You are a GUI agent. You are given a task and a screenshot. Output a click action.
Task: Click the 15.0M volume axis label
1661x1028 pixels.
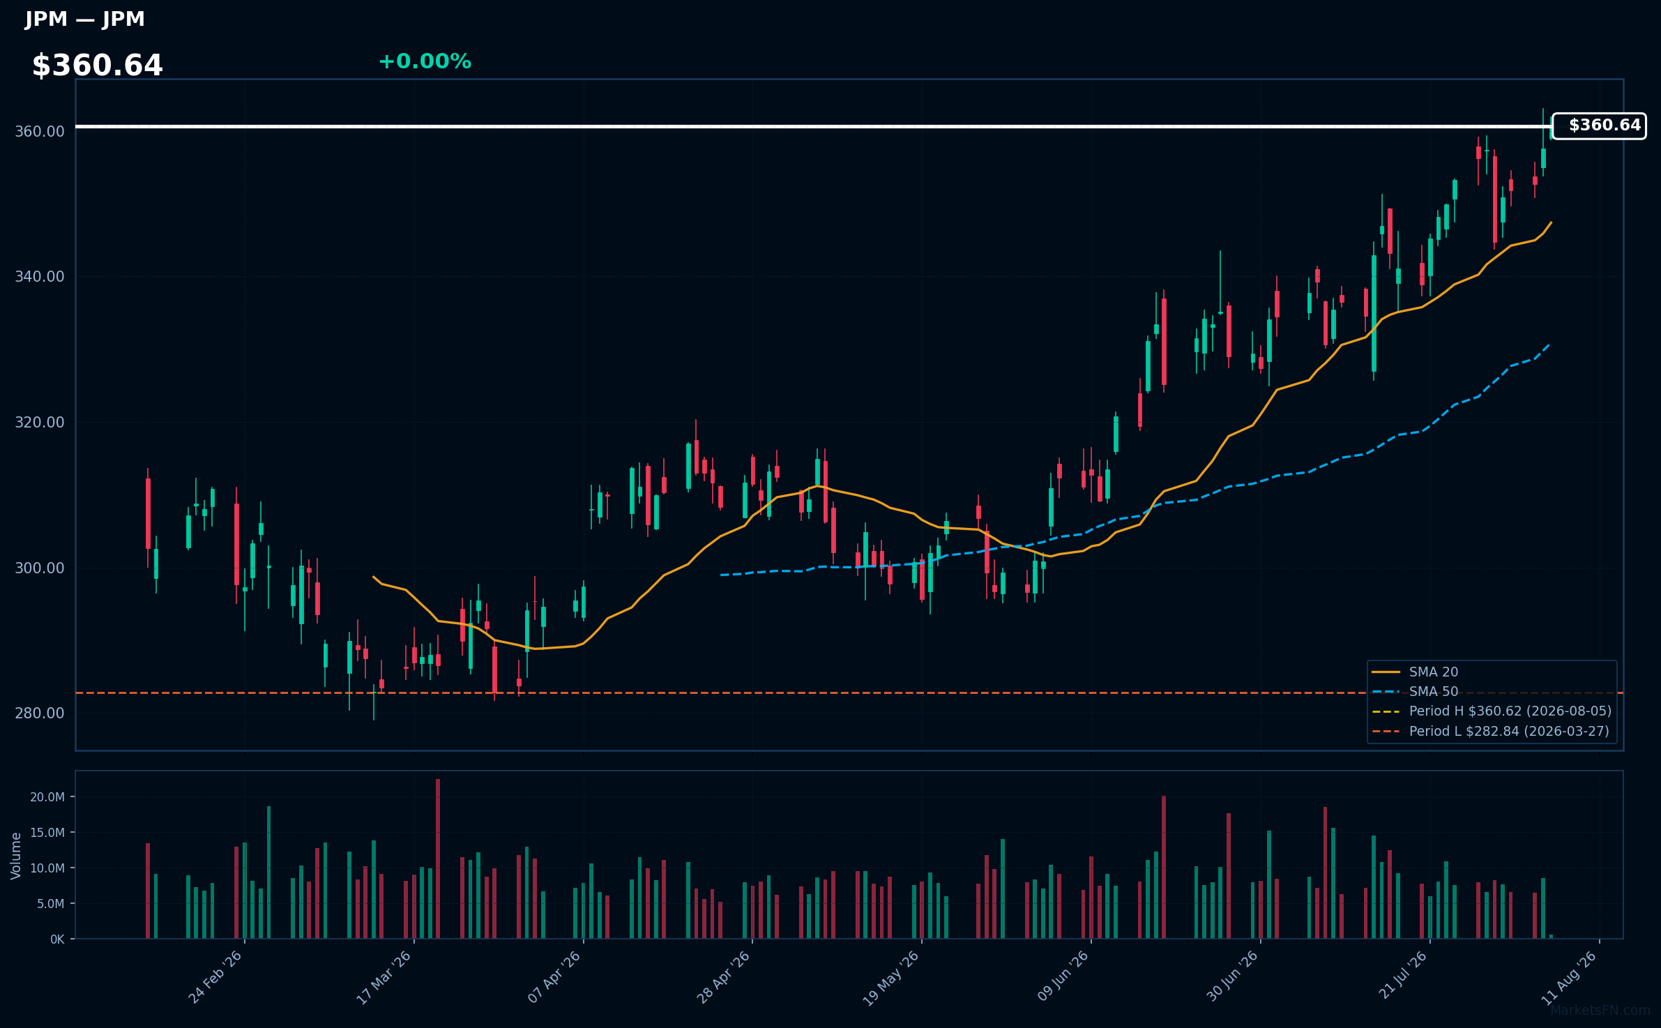point(47,833)
